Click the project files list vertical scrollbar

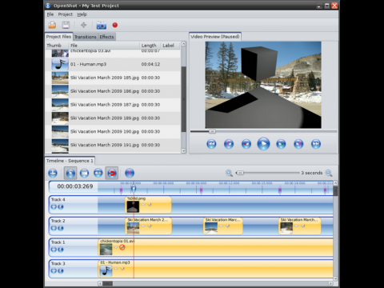pyautogui.click(x=184, y=99)
